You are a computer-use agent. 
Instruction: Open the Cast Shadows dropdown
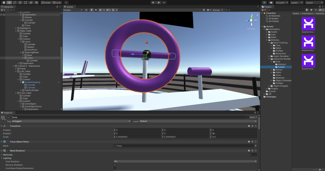point(185,162)
